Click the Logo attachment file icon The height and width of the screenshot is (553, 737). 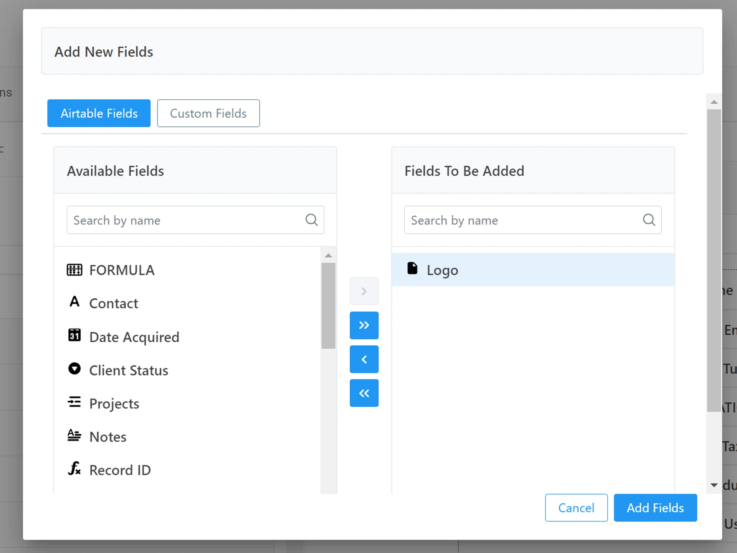click(412, 268)
